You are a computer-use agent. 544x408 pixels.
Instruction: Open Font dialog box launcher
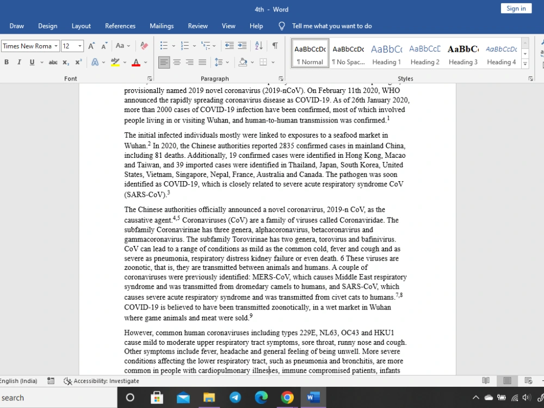[x=150, y=79]
